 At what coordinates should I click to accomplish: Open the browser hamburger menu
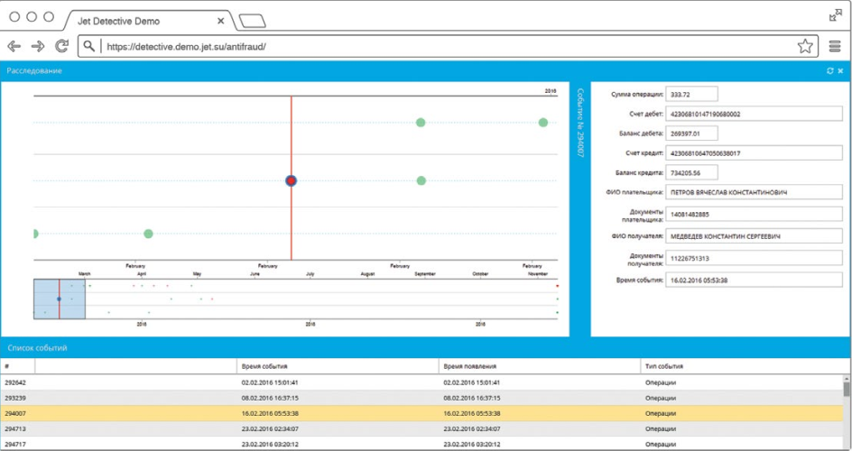point(835,46)
